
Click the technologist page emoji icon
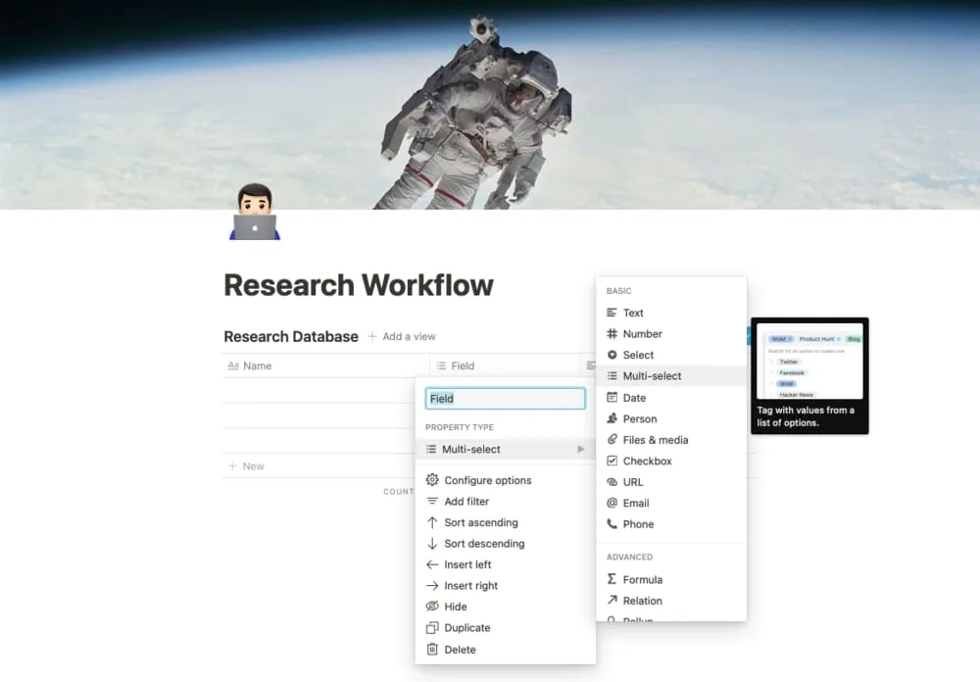[x=255, y=212]
